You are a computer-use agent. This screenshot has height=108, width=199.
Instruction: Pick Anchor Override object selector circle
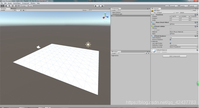point(198,47)
